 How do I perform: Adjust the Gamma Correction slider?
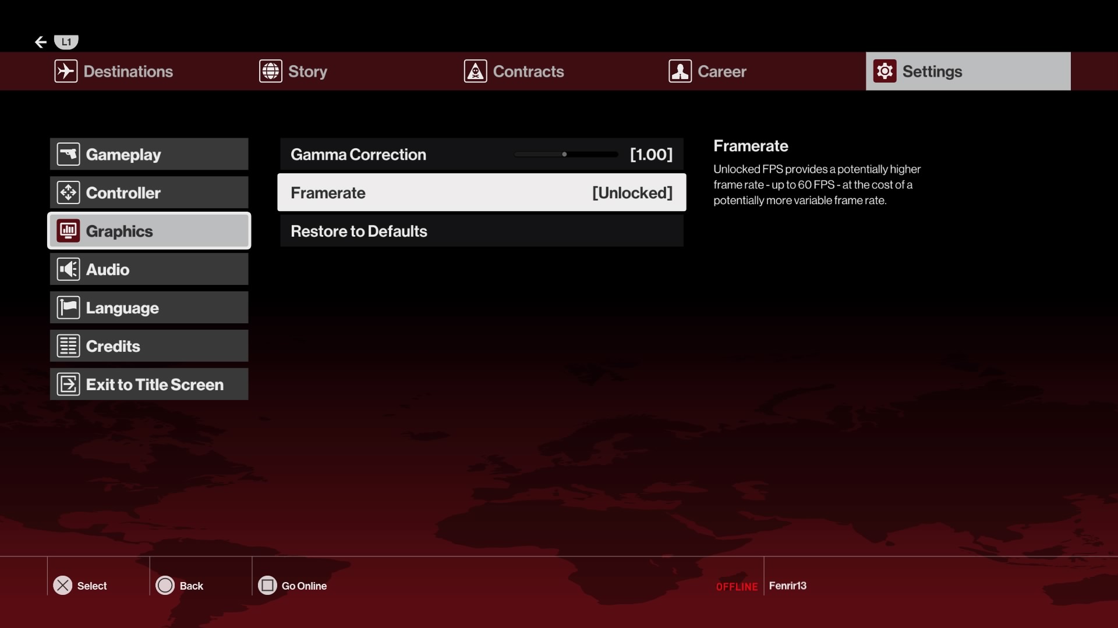(x=564, y=154)
